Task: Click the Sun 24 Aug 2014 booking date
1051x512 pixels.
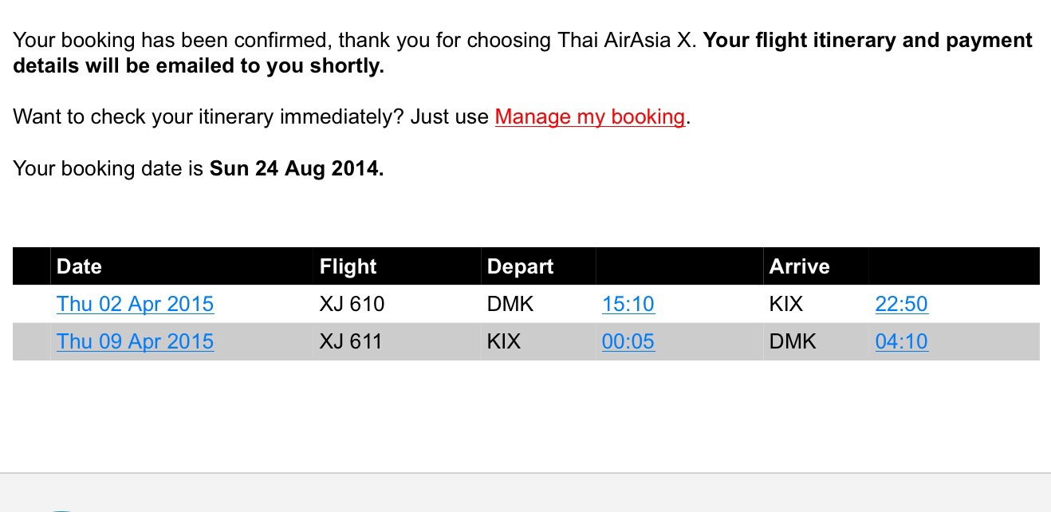Action: tap(296, 169)
